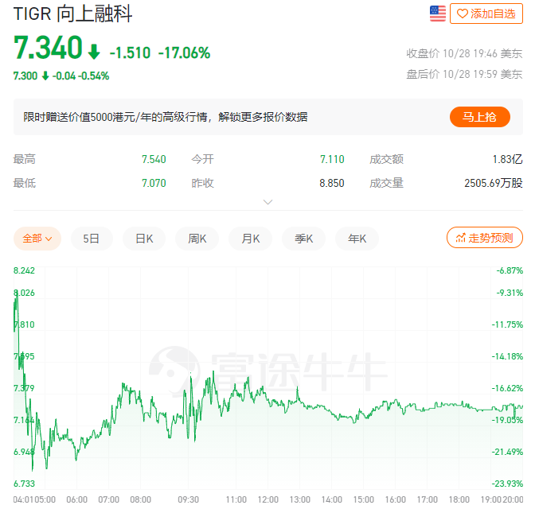
Task: Click the 09:30 label on chart axis
Action: point(188,499)
